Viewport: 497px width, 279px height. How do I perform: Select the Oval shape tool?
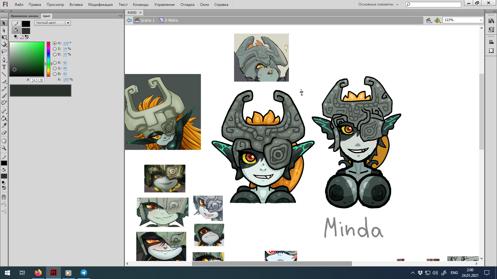tap(4, 81)
